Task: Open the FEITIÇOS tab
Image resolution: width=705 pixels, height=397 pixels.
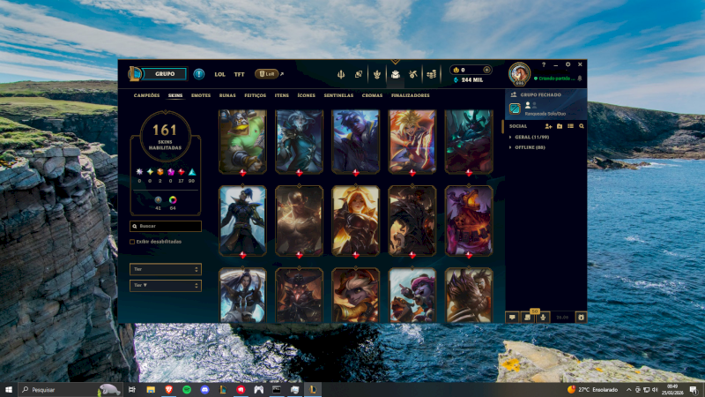Action: pyautogui.click(x=255, y=95)
